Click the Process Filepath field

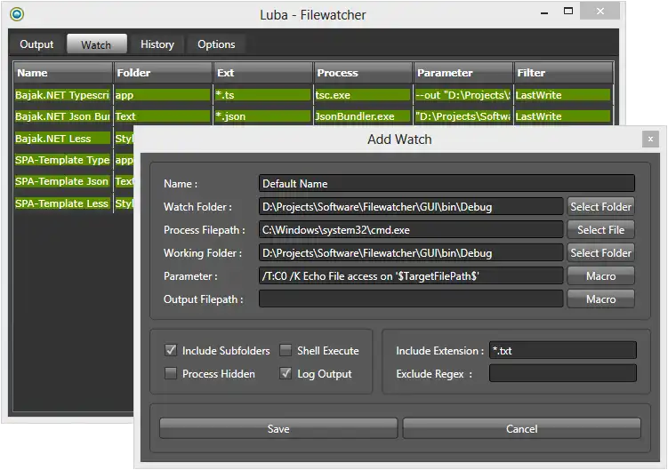tap(411, 230)
